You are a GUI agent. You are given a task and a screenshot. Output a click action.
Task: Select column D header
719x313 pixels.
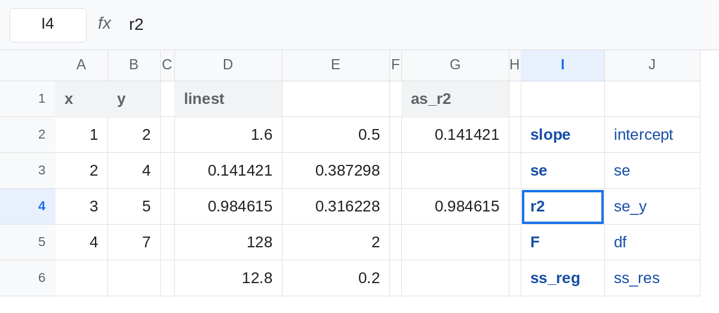(228, 65)
